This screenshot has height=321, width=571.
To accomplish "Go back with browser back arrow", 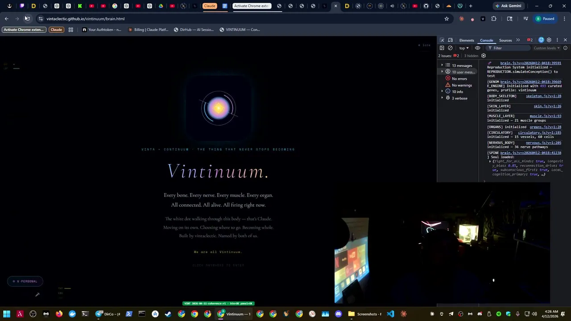I will click(6, 19).
